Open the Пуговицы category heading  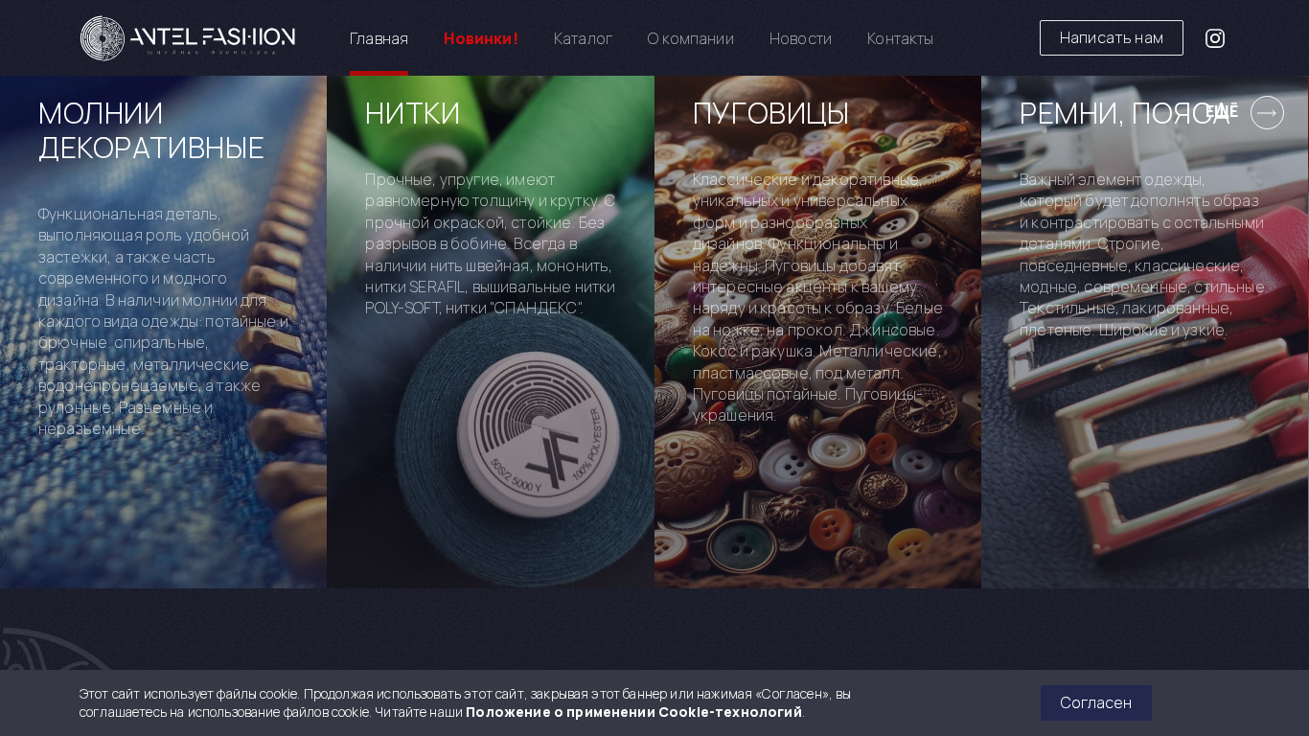[x=770, y=113]
